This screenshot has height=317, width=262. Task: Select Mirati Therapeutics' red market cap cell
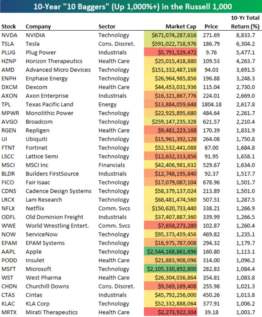click(176, 313)
